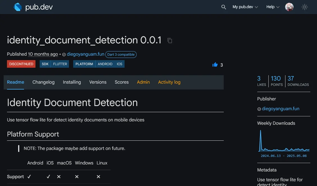
Task: Click the Dart 3 compatible badge
Action: [121, 55]
